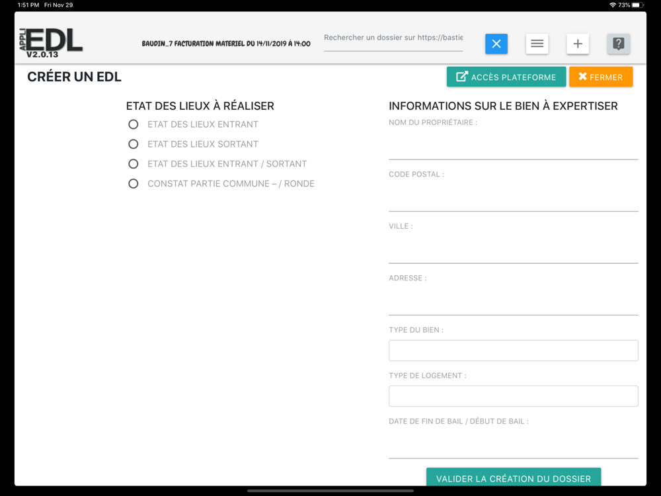The width and height of the screenshot is (661, 496).
Task: Click the Etat des lieux à réaliser heading
Action: (200, 106)
